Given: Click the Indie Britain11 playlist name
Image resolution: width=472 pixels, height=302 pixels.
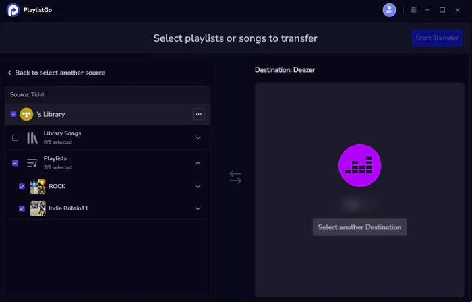Looking at the screenshot, I should click(x=68, y=208).
